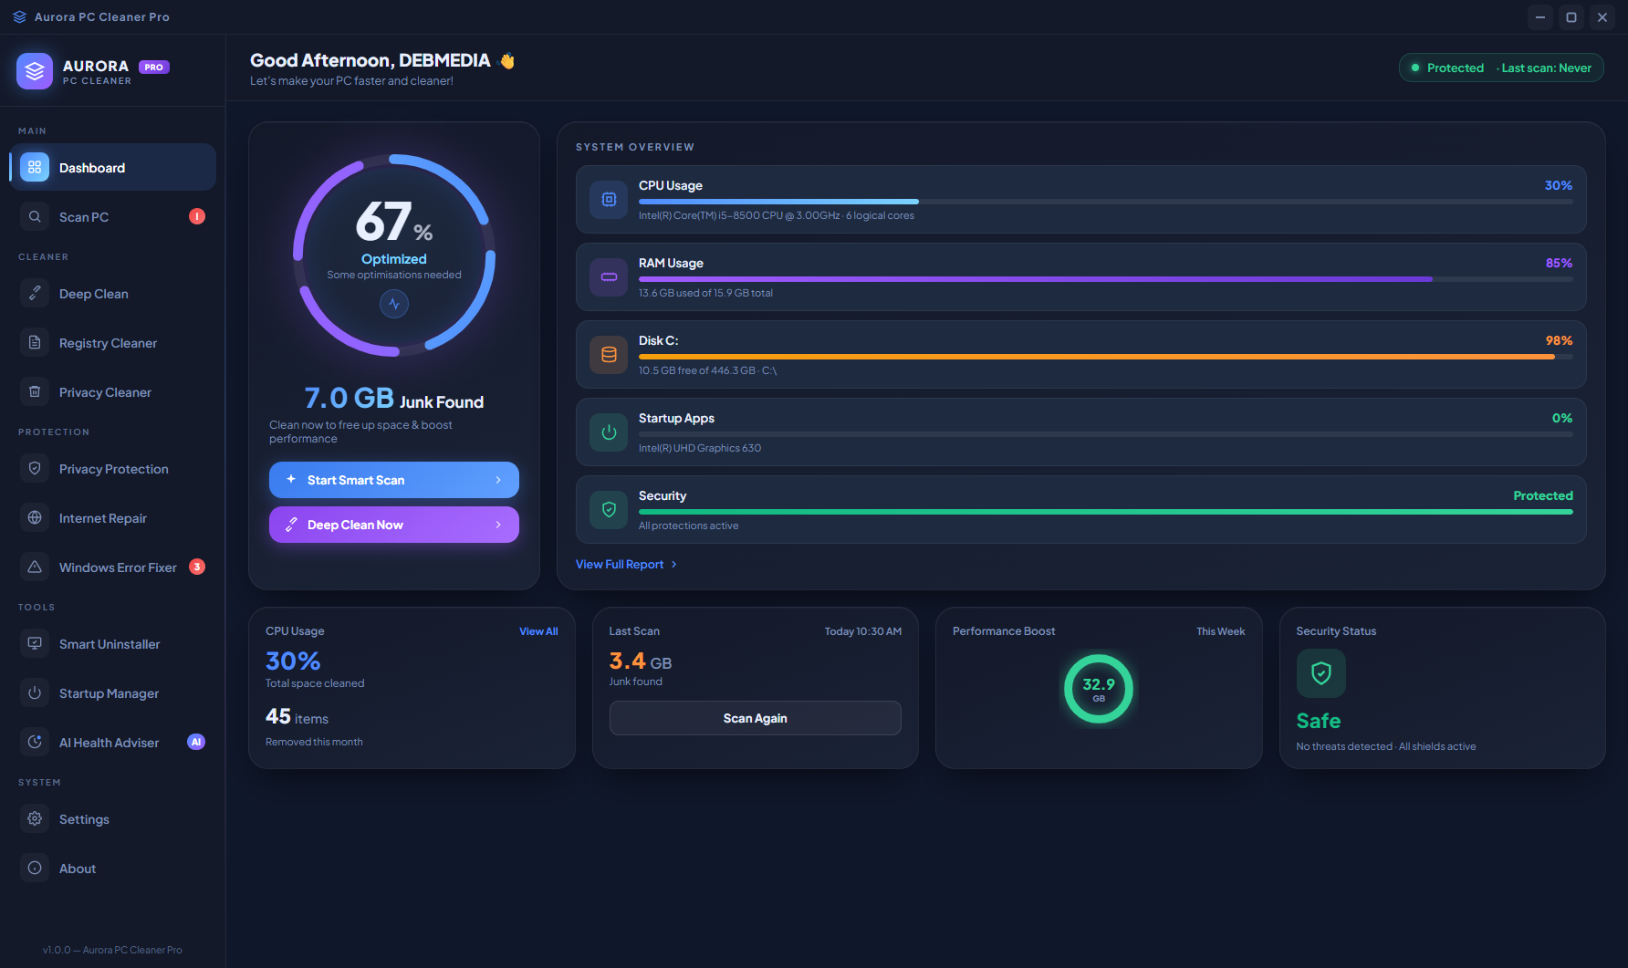1628x968 pixels.
Task: Click Deep Clean Now button
Action: (x=394, y=525)
